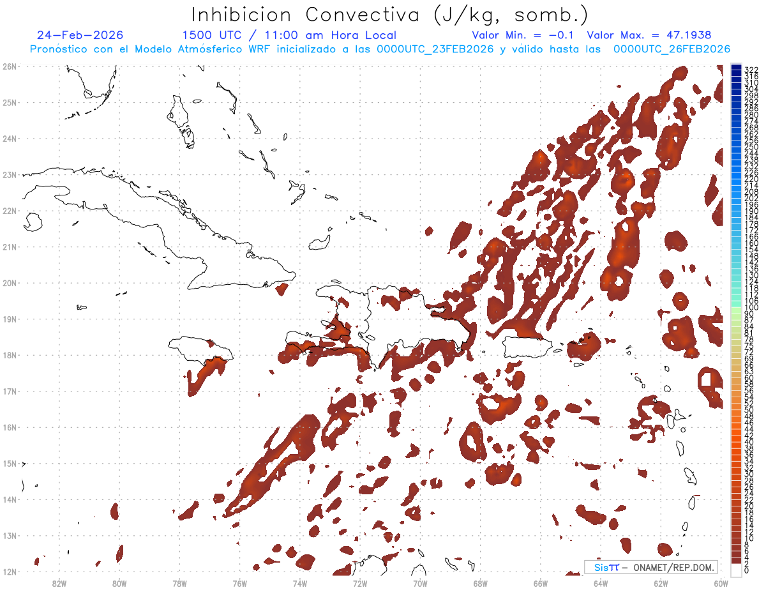The image size is (766, 592).
Task: Click the 26N latitude label
Action: pos(10,66)
